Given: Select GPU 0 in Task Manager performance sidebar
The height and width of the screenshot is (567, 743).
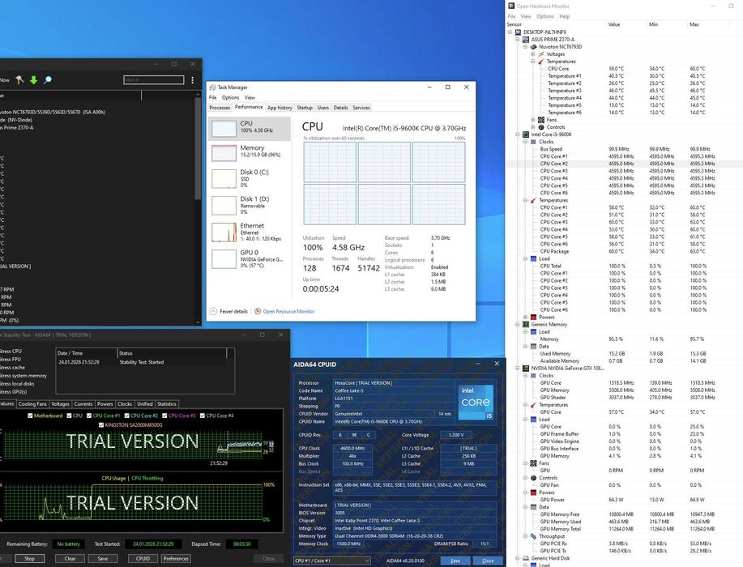Looking at the screenshot, I should (250, 258).
